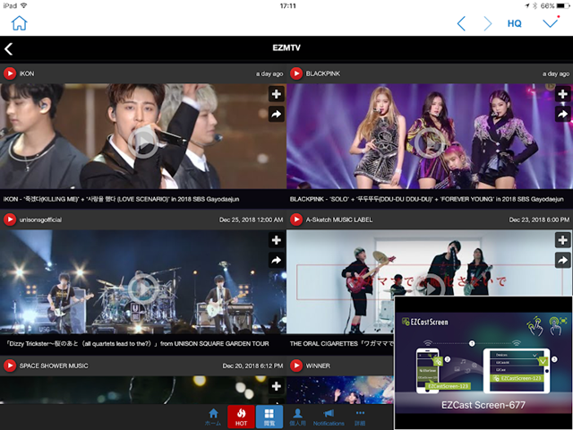Open unisonsgofficial channel red play icon
The image size is (573, 430).
tap(10, 219)
